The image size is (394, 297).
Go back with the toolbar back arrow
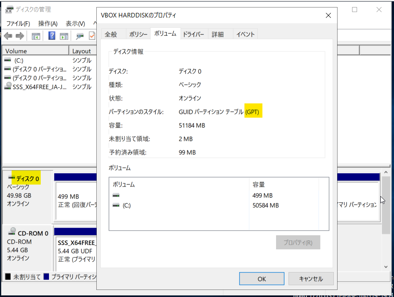point(8,36)
